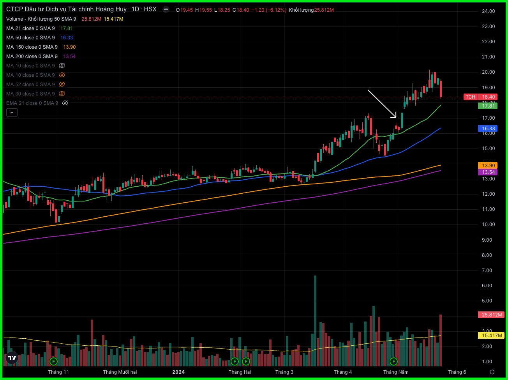
Task: Click the market status icon beside HSX
Action: pyautogui.click(x=166, y=10)
